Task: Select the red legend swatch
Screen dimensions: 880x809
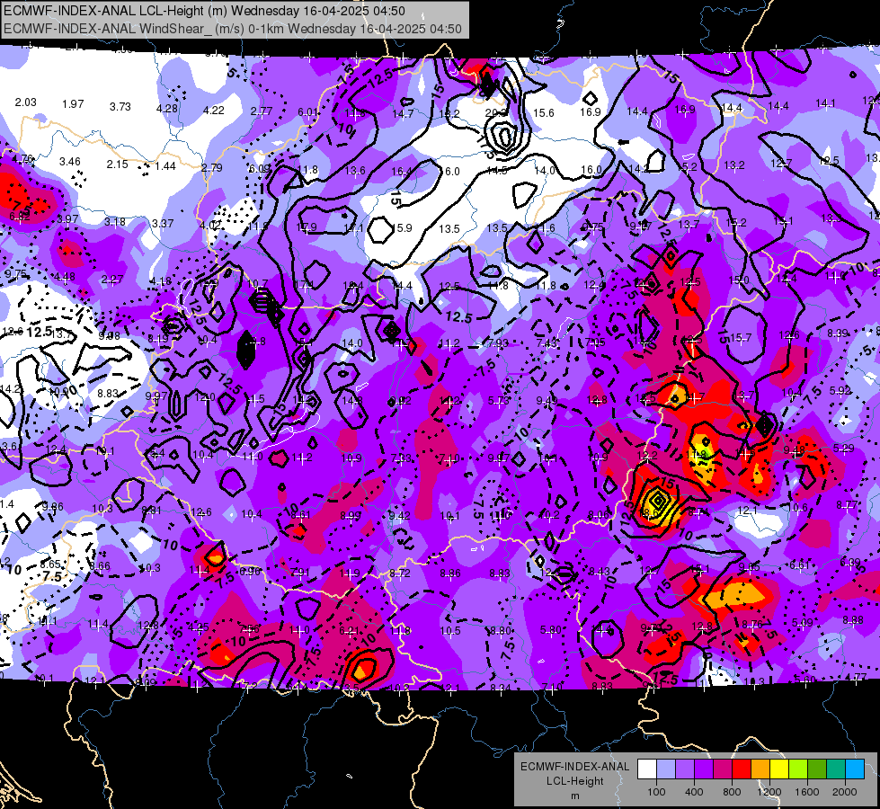Action: pos(742,769)
